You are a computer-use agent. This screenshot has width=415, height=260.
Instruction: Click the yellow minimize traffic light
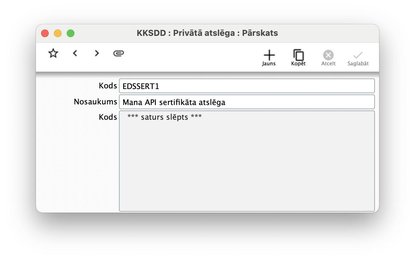click(x=57, y=33)
